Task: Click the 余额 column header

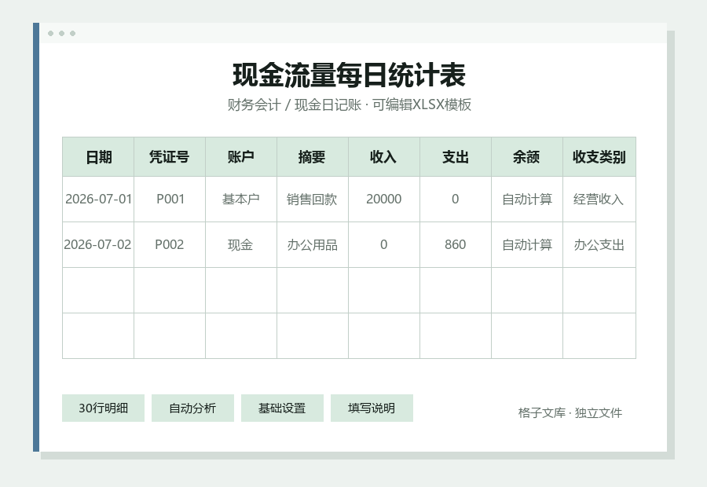Action: click(527, 157)
